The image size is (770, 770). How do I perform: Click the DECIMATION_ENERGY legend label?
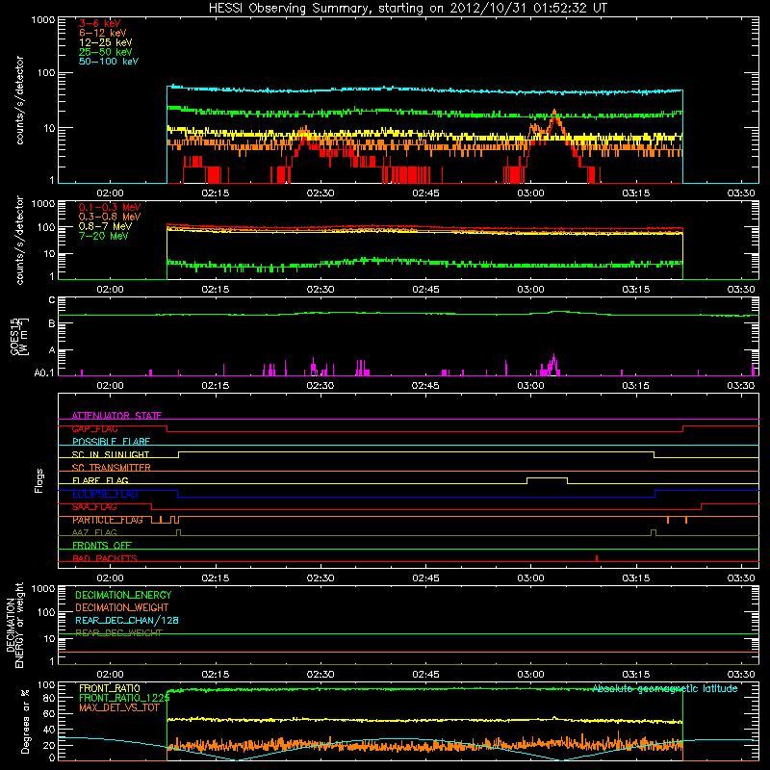[x=123, y=595]
